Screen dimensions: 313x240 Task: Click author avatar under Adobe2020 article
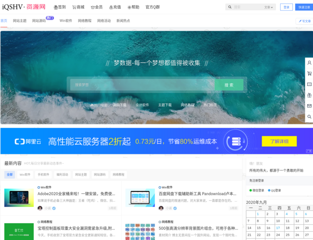pyautogui.click(x=40, y=208)
